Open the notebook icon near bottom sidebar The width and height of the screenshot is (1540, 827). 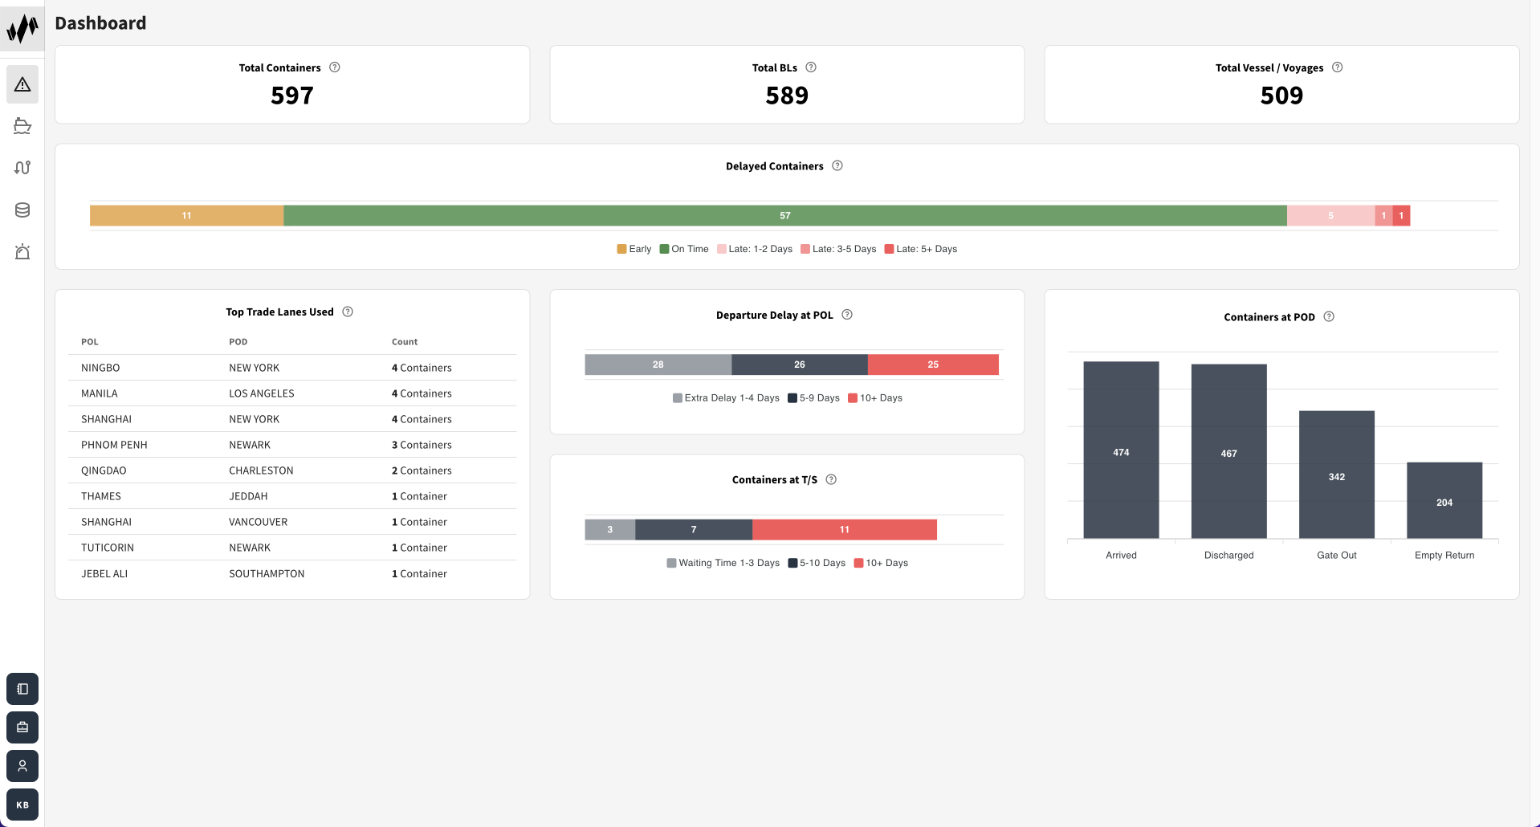[22, 689]
